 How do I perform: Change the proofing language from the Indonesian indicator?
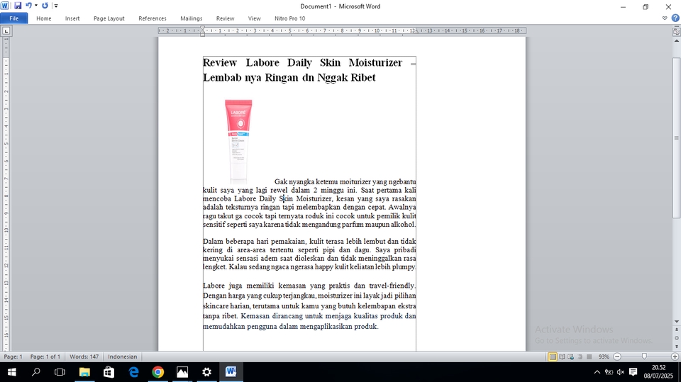click(x=123, y=356)
